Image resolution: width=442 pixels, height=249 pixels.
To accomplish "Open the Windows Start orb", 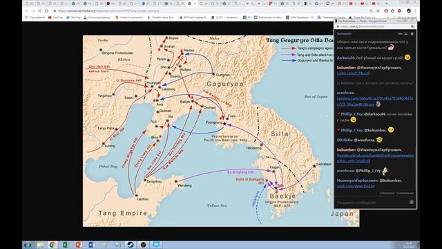I will (x=28, y=245).
